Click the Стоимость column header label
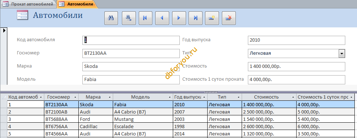The height and width of the screenshot is (138, 357). (266, 97)
